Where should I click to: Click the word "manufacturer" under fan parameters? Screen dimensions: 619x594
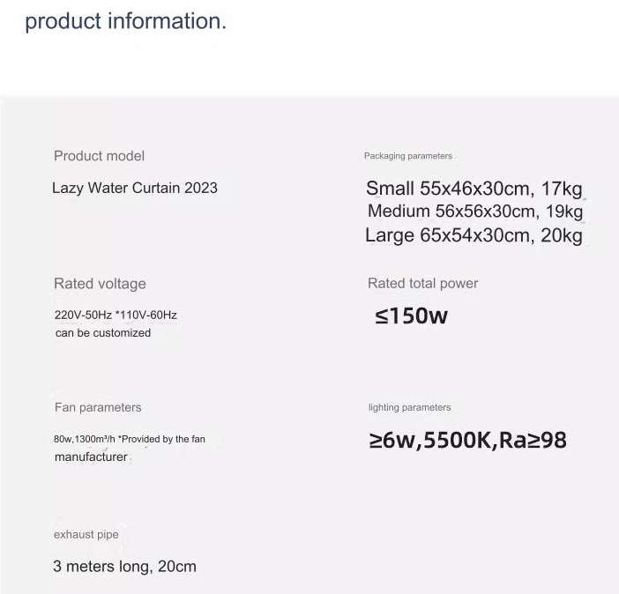tap(91, 457)
